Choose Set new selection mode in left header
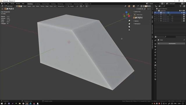The width and height of the screenshot is (186, 105). (x=5, y=9)
